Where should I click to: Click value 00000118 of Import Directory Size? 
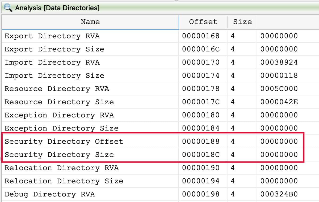[279, 76]
